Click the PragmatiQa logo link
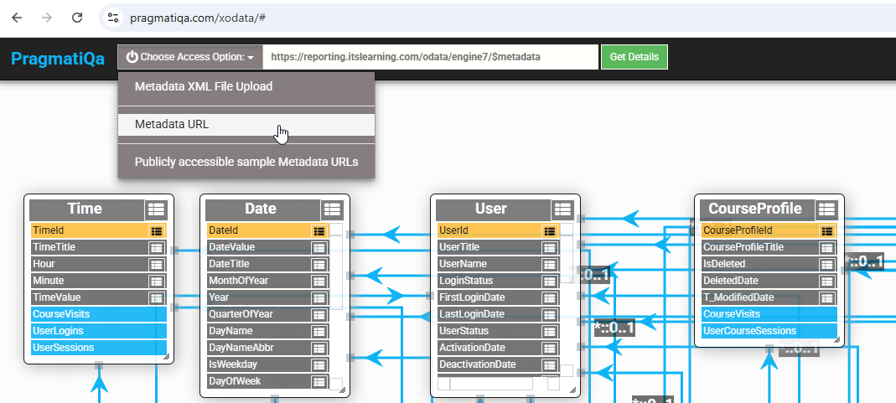Viewport: 896px width, 403px height. click(58, 58)
